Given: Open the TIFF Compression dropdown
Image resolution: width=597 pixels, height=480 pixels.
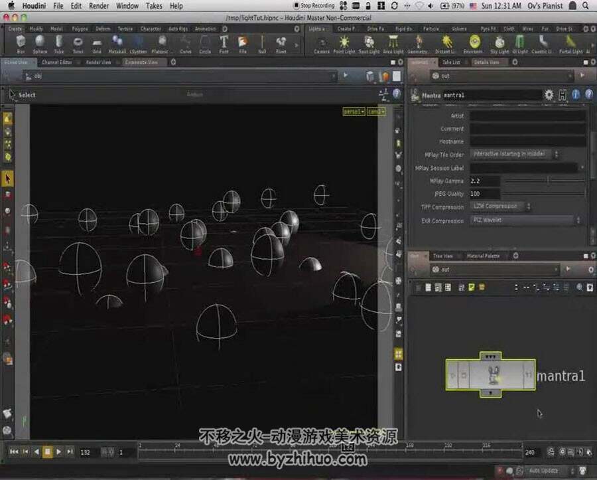Looking at the screenshot, I should tap(501, 206).
